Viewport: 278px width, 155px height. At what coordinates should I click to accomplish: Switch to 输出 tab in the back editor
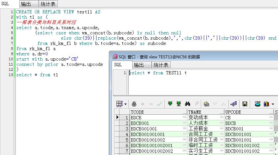pos(29,4)
